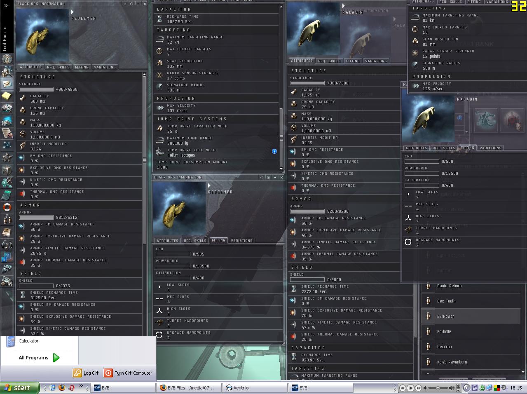Click Turn Off Computer button
Viewport: 527px width, 394px height.
tap(128, 373)
